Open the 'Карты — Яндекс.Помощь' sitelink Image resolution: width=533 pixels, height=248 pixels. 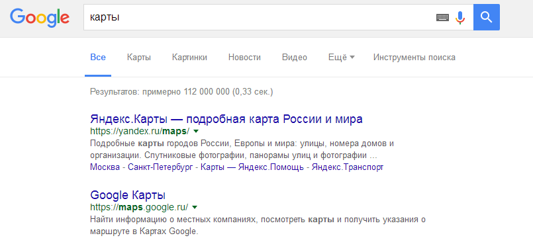(x=252, y=167)
